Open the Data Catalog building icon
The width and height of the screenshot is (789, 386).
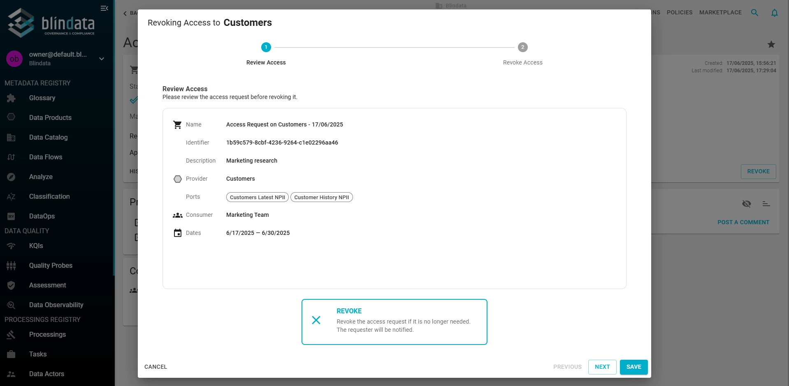coord(11,138)
